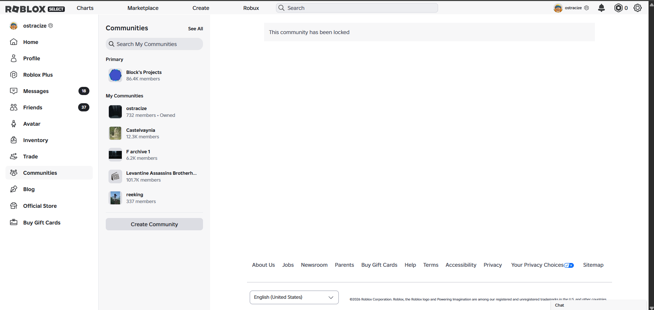The image size is (654, 310).
Task: Open the Marketplace tab in the header
Action: coord(143,8)
